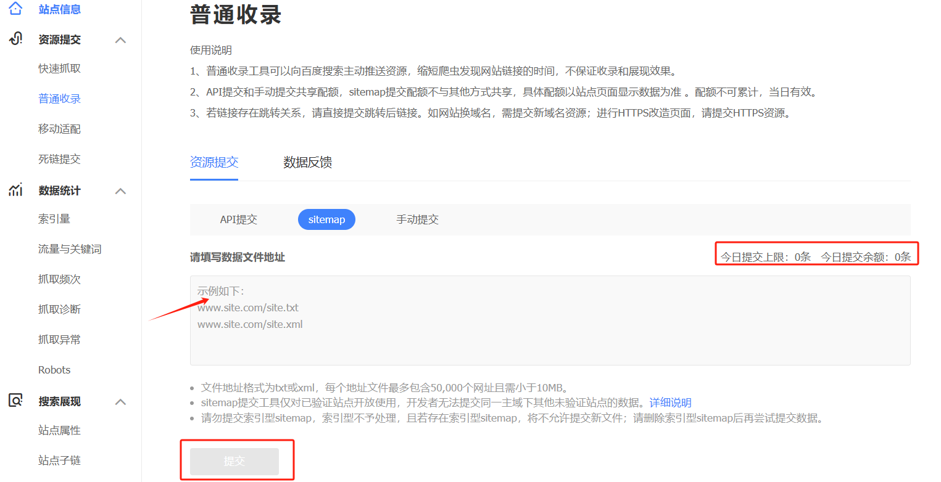Click the 搜索展现 magnifier icon
The height and width of the screenshot is (482, 941).
pyautogui.click(x=16, y=401)
